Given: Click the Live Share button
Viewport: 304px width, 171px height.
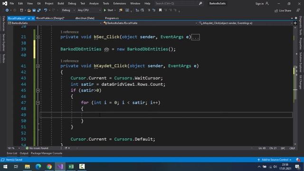Looking at the screenshot, I should click(283, 10).
